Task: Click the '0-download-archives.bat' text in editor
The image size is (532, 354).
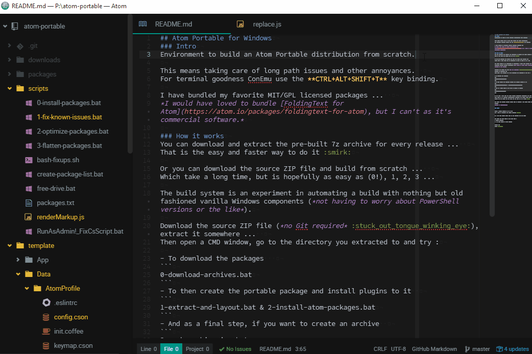Action: pyautogui.click(x=206, y=274)
